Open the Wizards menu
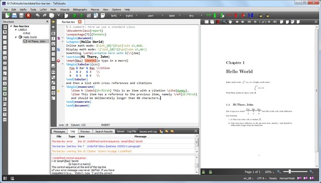Viewport: 321px width, 183px height. 65,10
